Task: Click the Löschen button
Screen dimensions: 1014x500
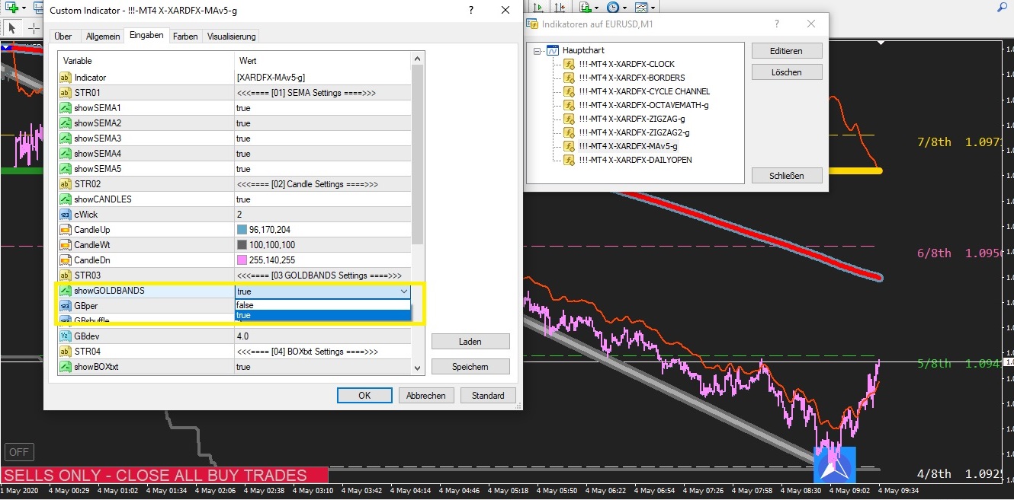Action: (x=786, y=72)
